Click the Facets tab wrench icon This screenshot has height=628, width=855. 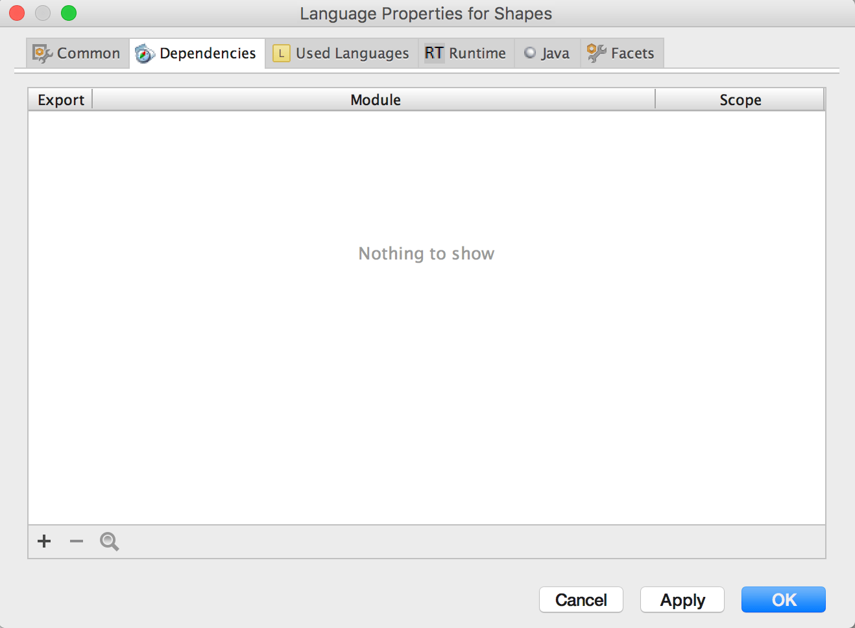tap(596, 53)
